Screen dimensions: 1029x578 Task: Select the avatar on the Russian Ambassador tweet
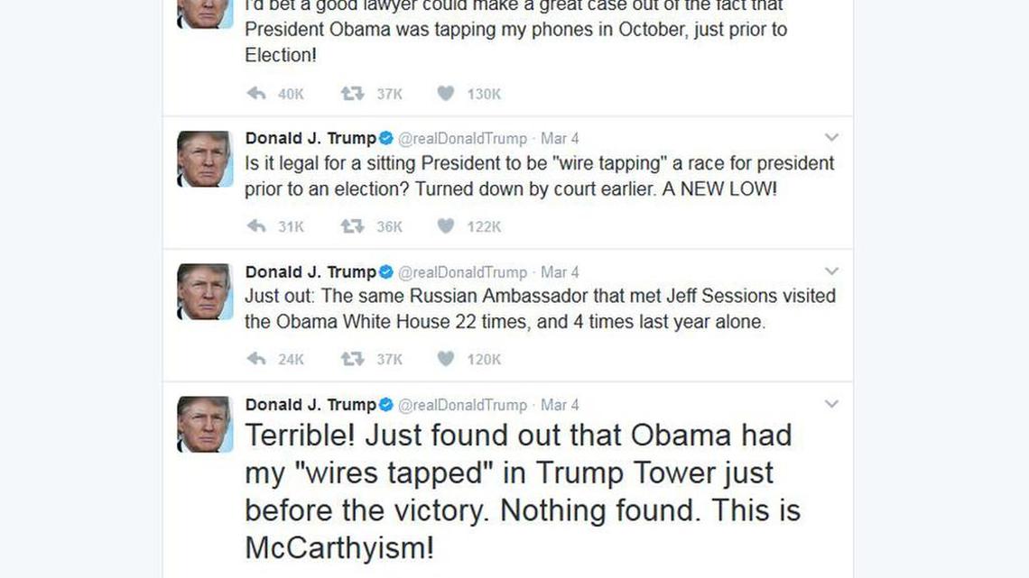[x=205, y=291]
